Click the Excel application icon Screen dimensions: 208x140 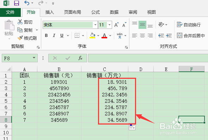(x=6, y=3)
